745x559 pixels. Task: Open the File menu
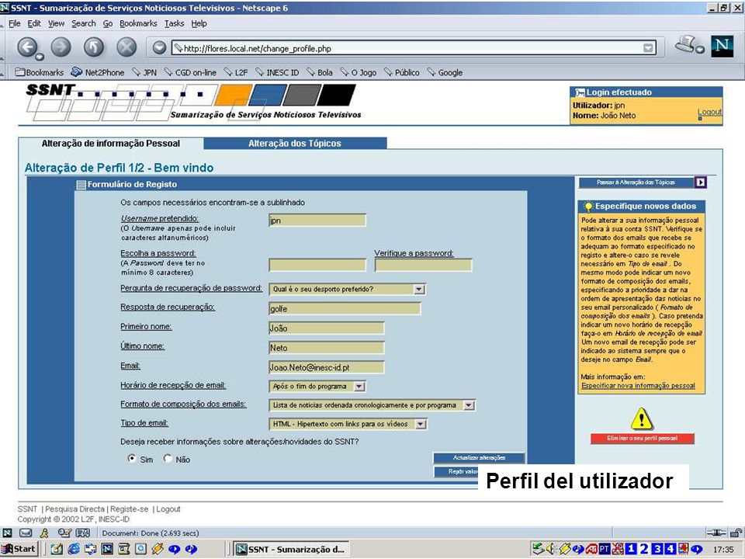[14, 23]
